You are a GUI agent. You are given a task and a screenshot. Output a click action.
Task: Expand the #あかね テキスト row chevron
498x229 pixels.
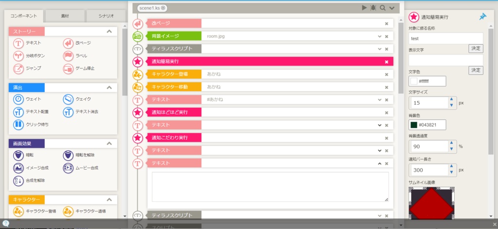coord(379,100)
